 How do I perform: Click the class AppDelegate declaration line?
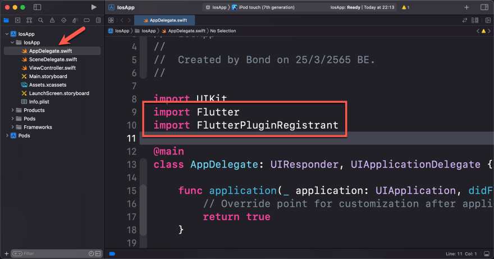click(x=323, y=165)
